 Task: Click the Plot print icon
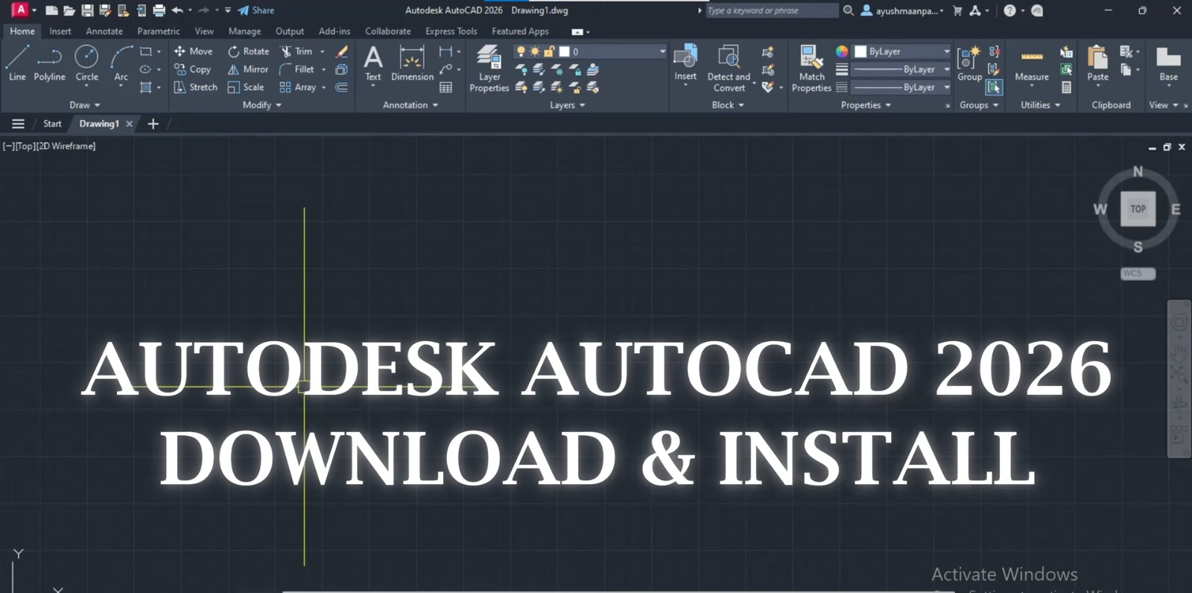(x=159, y=10)
